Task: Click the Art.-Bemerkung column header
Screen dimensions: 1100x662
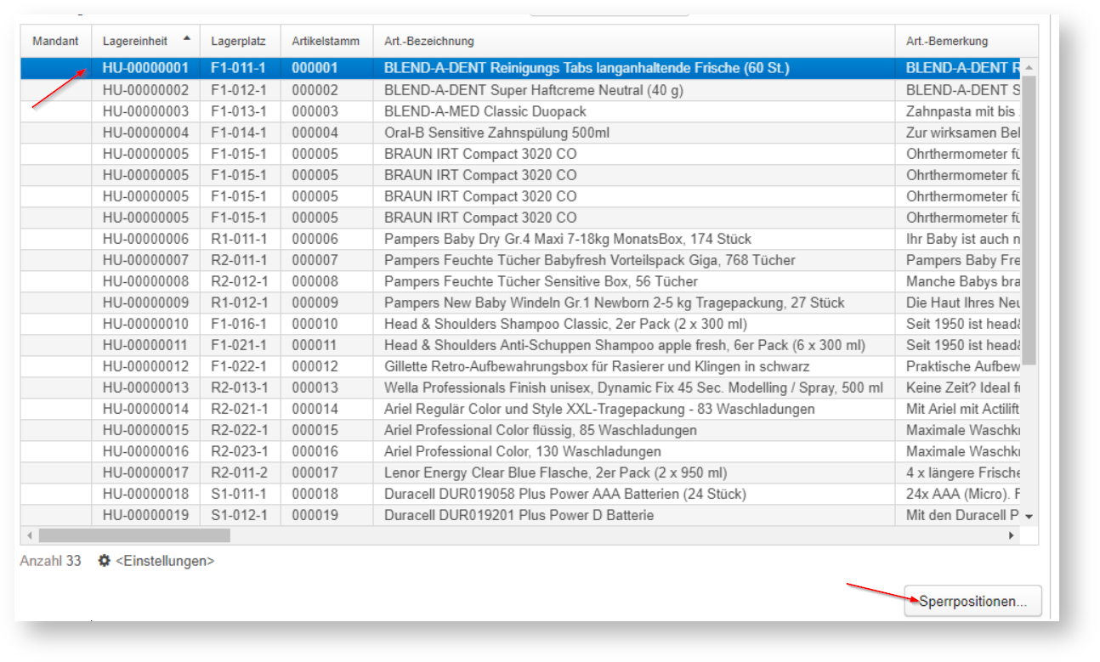Action: [x=966, y=41]
